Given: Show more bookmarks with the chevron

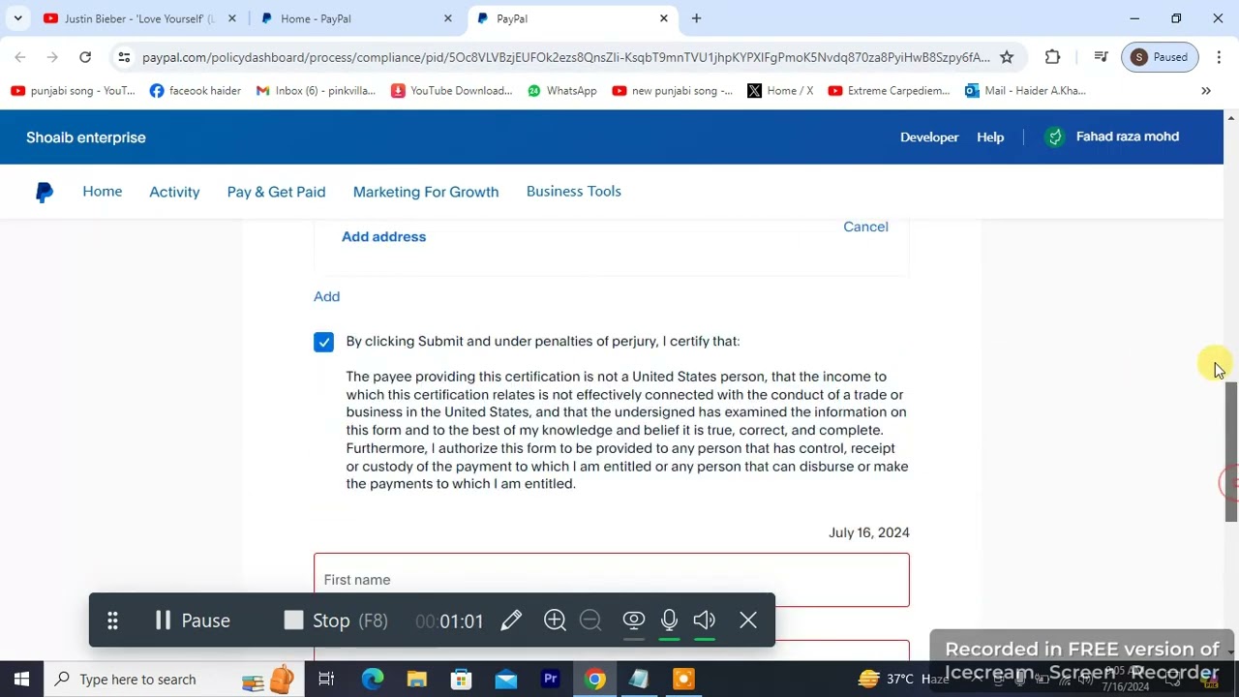Looking at the screenshot, I should [1206, 91].
